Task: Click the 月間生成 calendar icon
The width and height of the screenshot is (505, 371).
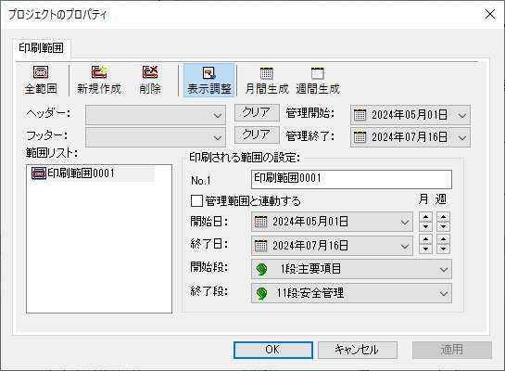Action: pyautogui.click(x=266, y=73)
